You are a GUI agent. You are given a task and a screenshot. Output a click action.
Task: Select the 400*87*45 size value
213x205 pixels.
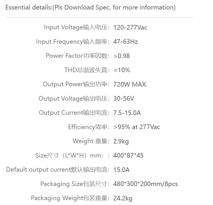[128, 156]
